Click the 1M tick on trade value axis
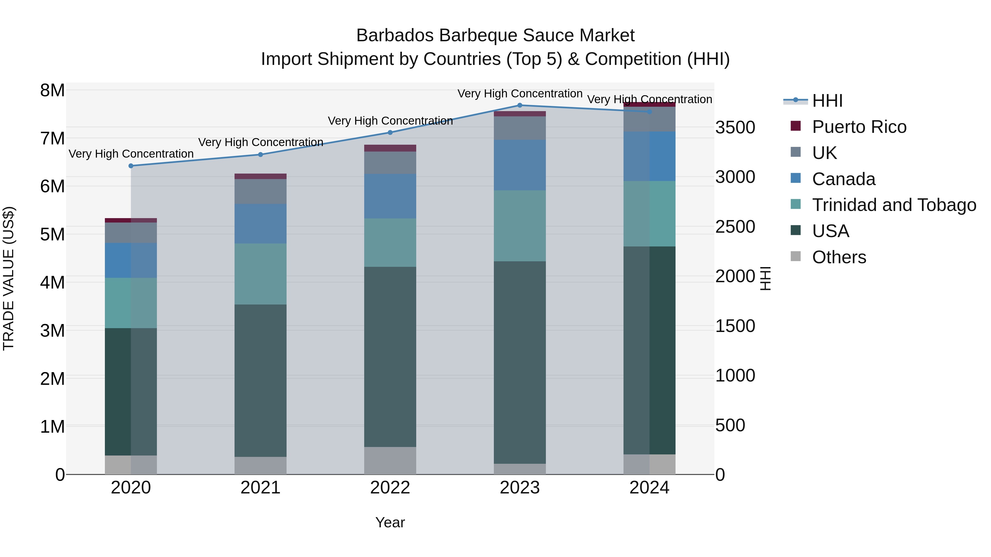Image resolution: width=991 pixels, height=557 pixels. tap(52, 427)
